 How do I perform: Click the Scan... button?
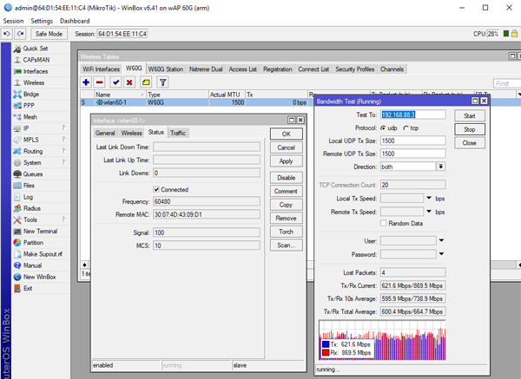point(286,245)
